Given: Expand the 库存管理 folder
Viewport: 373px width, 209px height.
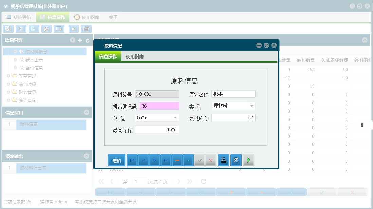Looking at the screenshot, I should [x=8, y=76].
